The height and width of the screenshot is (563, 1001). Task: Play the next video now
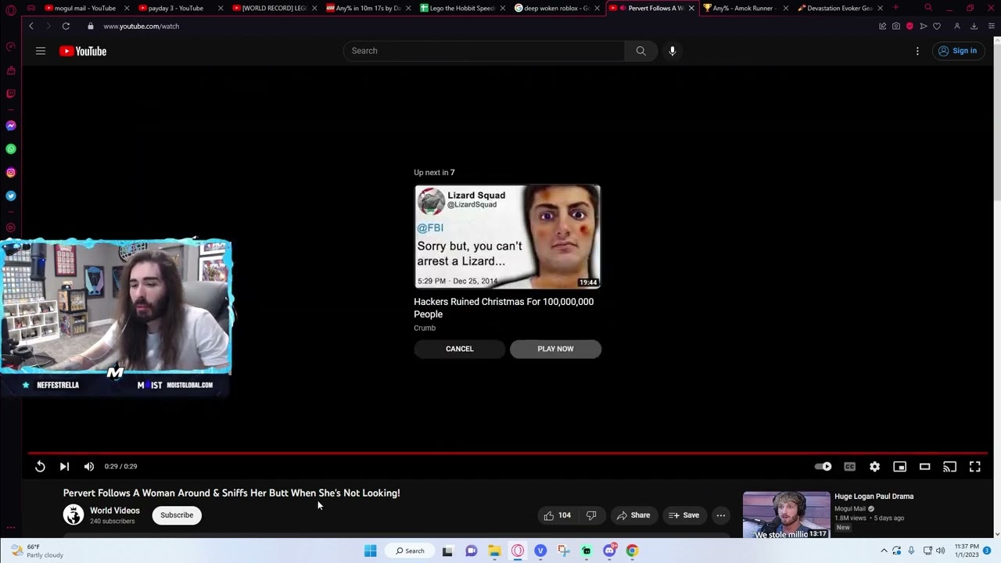[x=555, y=349]
